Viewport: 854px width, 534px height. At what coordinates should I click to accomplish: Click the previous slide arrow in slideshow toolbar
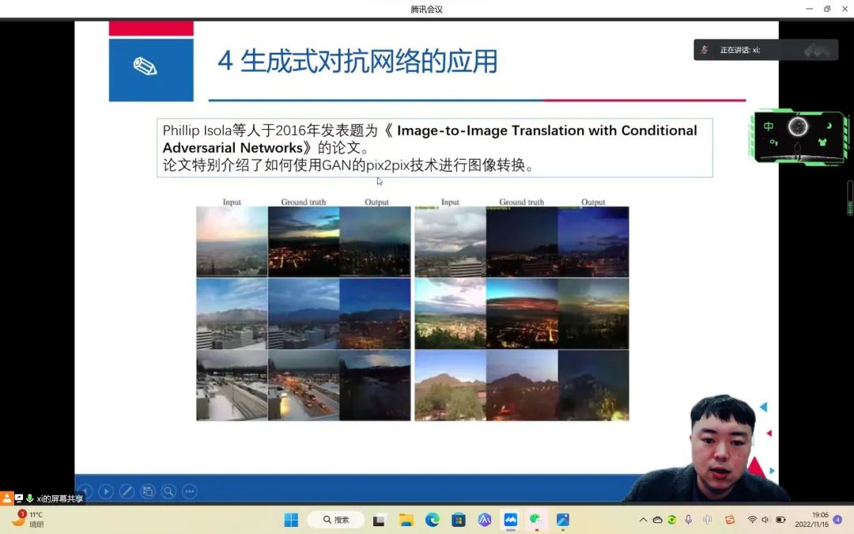click(85, 491)
